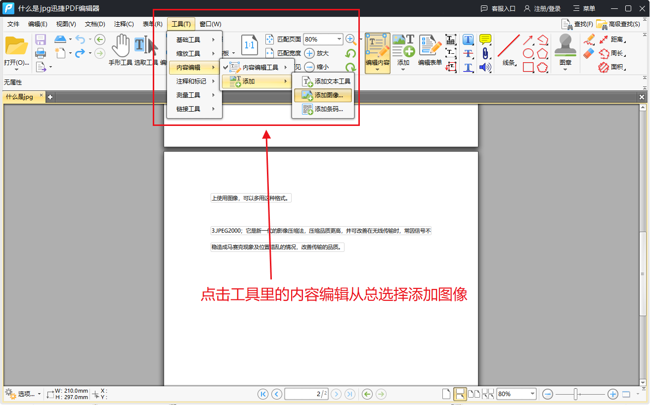Image resolution: width=650 pixels, height=405 pixels.
Task: Expand the 编辑内容 dropdown arrow
Action: point(378,70)
